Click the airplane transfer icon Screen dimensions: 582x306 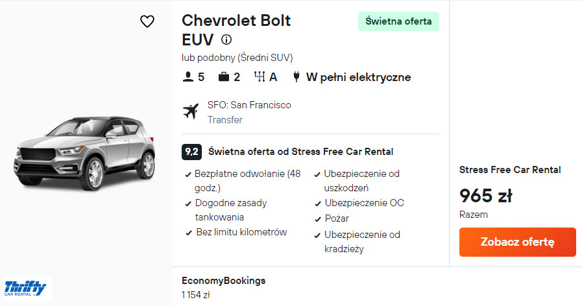[x=191, y=112]
